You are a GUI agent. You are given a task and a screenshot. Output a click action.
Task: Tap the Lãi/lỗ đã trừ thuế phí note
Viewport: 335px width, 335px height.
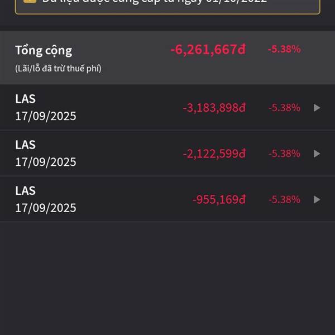(x=58, y=69)
